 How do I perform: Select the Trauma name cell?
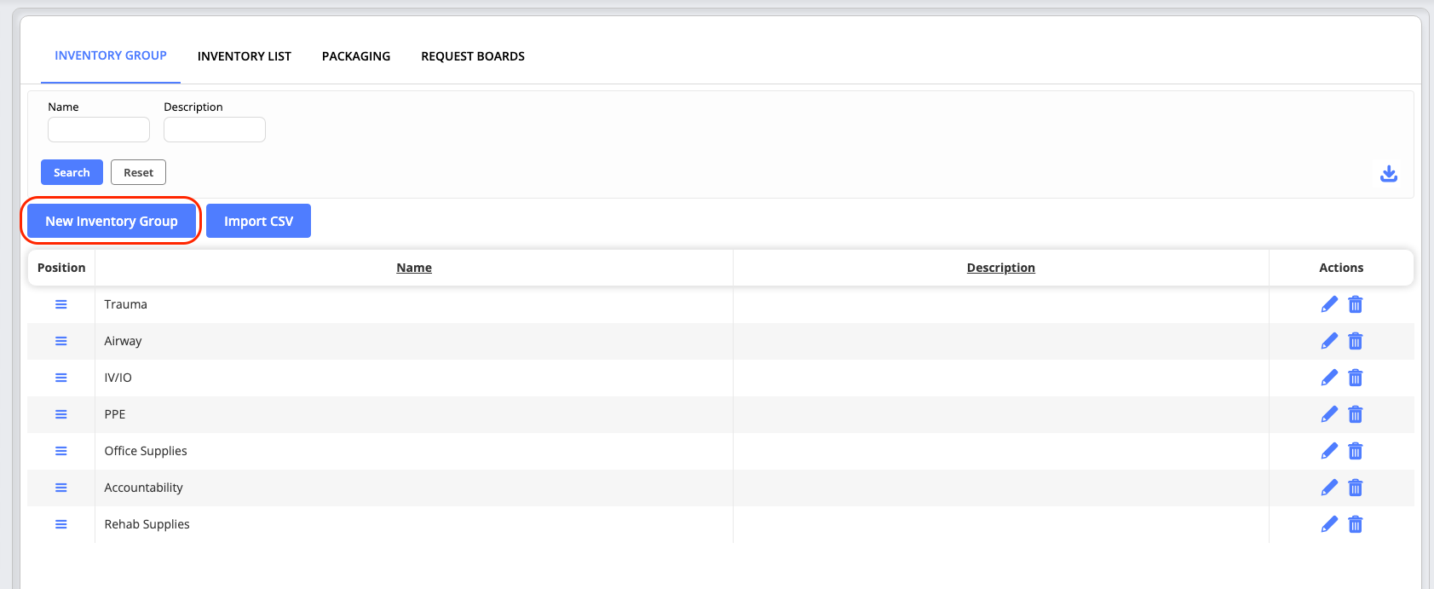point(414,304)
